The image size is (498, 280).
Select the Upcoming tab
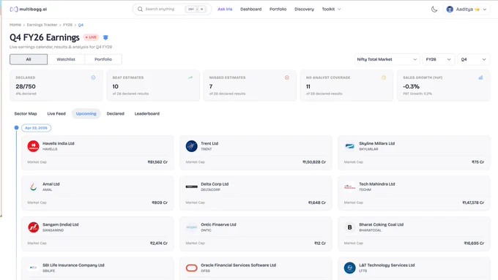click(x=86, y=113)
